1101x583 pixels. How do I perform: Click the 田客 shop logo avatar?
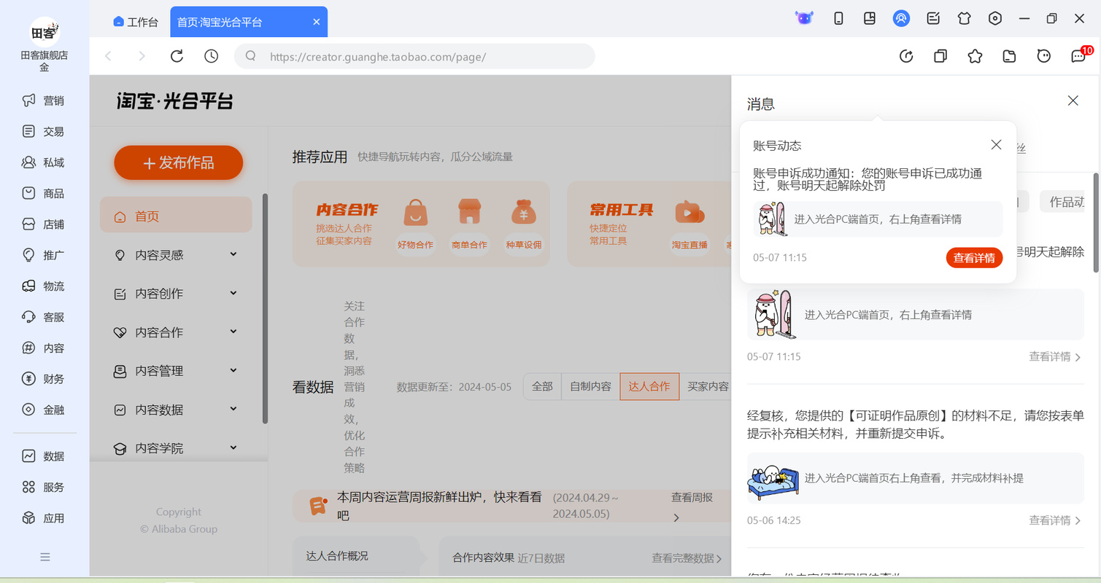pos(45,31)
